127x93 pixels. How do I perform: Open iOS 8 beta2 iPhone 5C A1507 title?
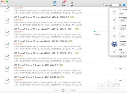pos(44,53)
